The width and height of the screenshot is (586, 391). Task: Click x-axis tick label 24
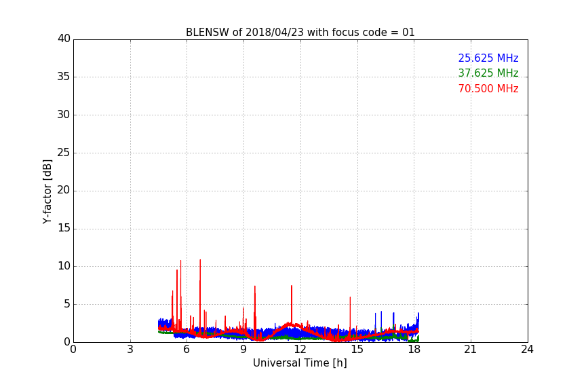coord(527,350)
